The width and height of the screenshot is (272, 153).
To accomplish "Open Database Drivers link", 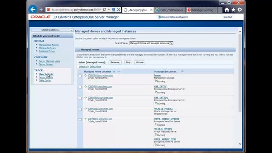I will pos(47,51).
